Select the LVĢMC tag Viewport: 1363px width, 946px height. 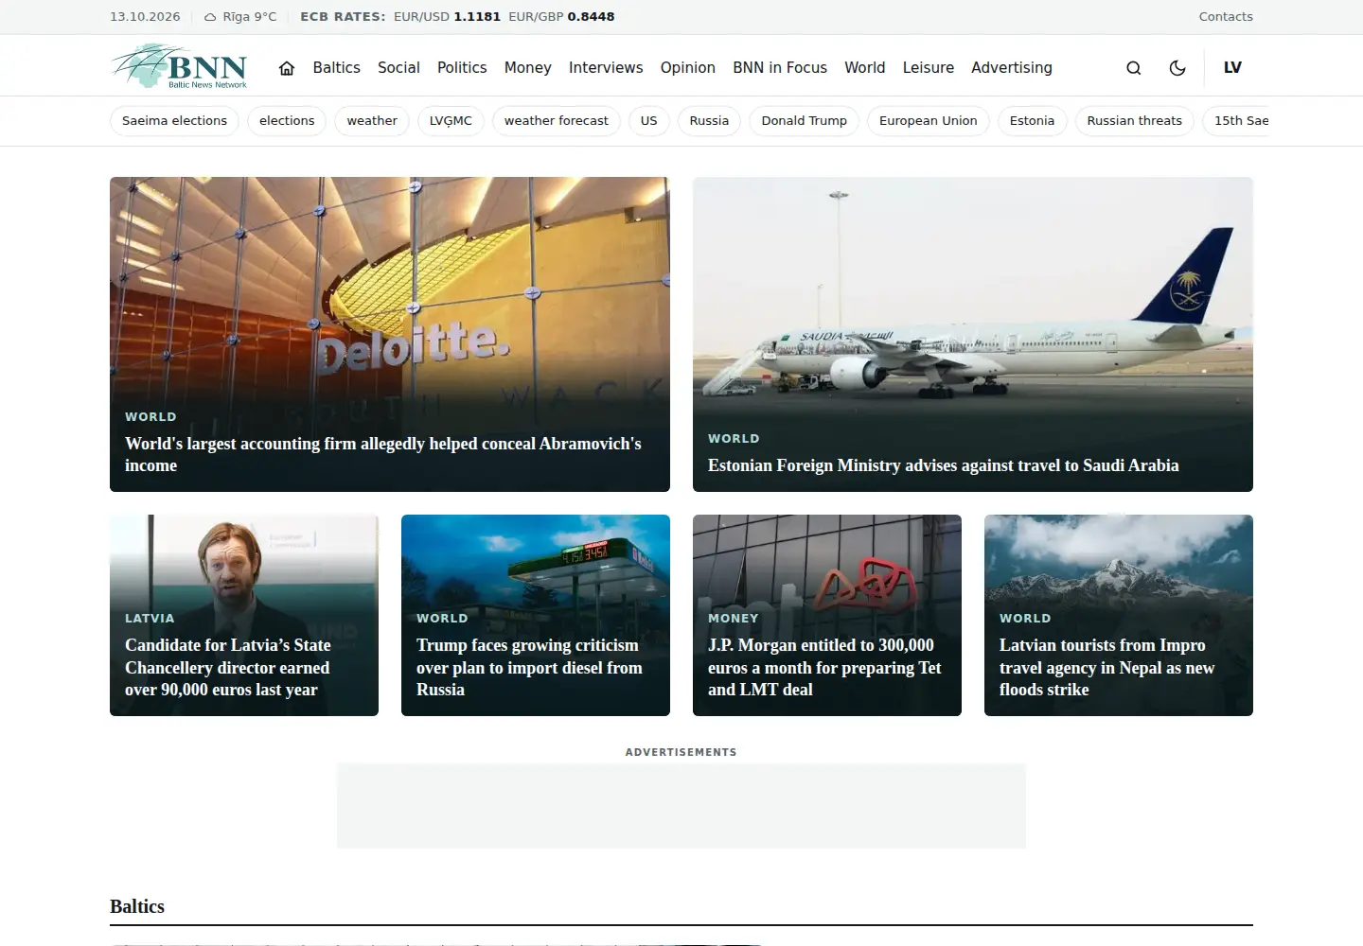pyautogui.click(x=451, y=121)
